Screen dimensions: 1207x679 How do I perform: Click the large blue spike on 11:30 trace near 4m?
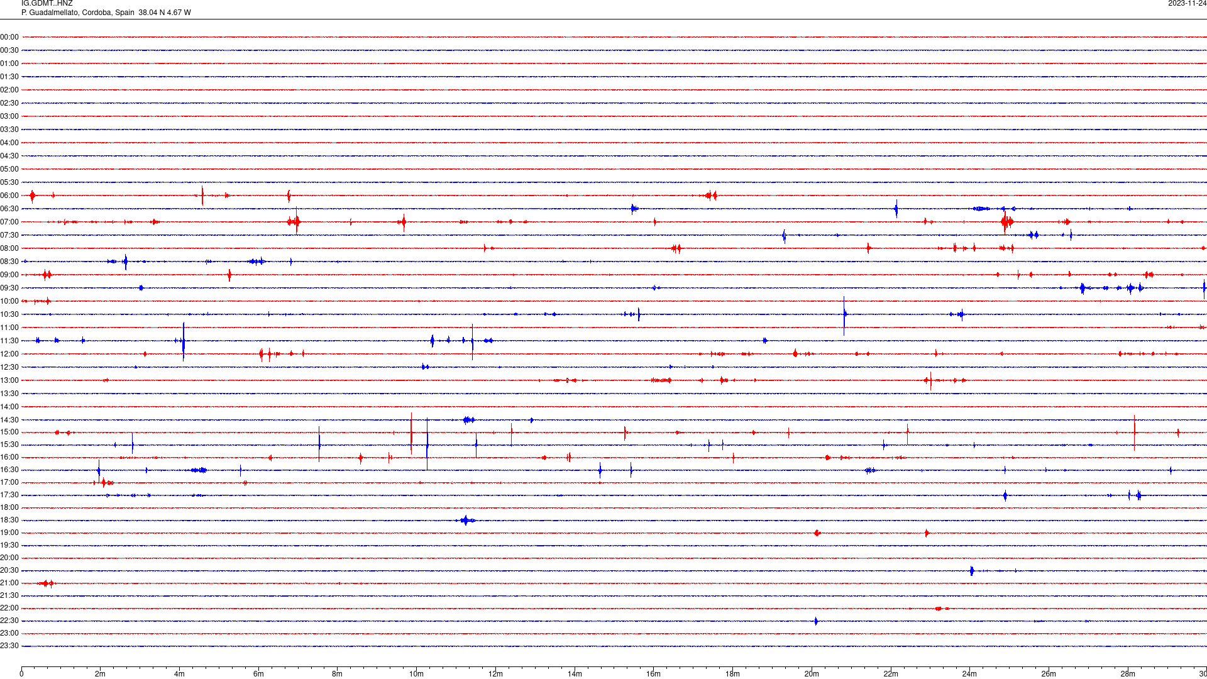[x=183, y=341]
